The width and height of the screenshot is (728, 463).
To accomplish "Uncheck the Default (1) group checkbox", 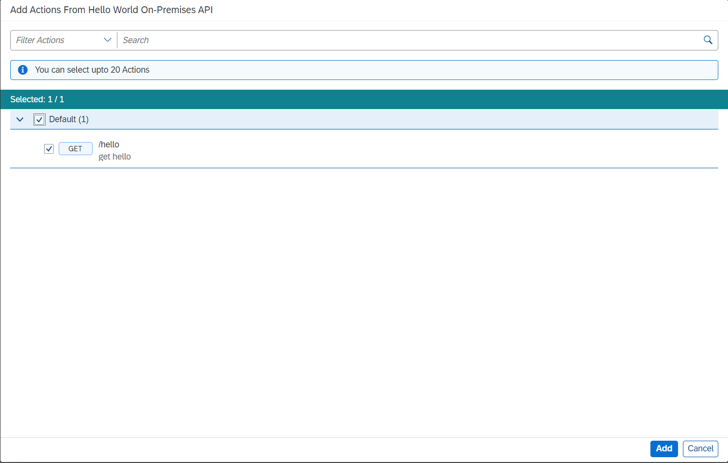I will pyautogui.click(x=39, y=119).
